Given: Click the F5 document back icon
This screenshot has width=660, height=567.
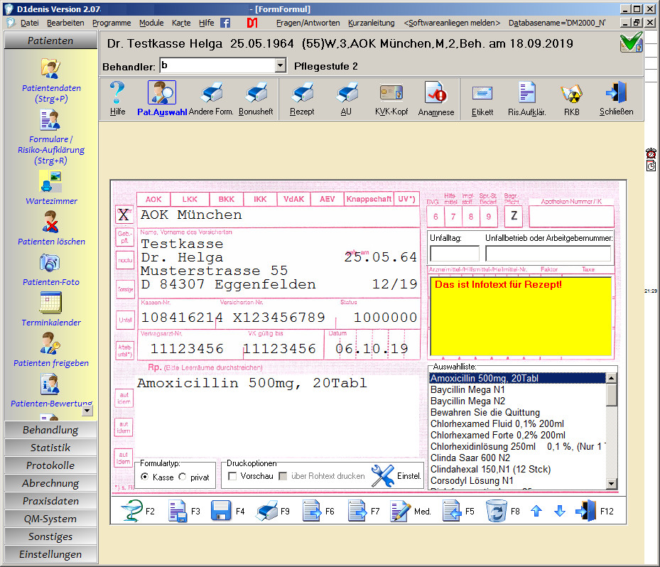Looking at the screenshot, I should 452,511.
